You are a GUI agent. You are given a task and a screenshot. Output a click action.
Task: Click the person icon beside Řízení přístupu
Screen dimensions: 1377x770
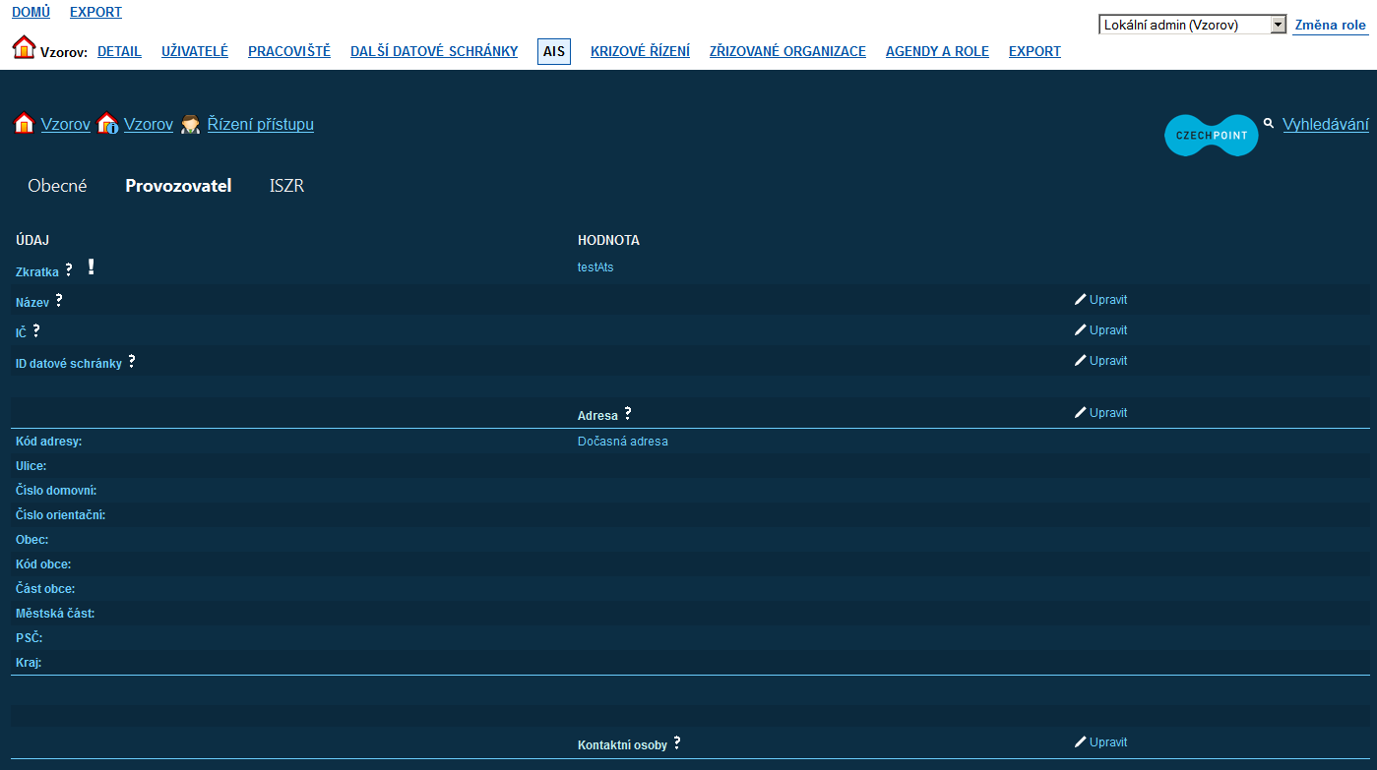[191, 123]
